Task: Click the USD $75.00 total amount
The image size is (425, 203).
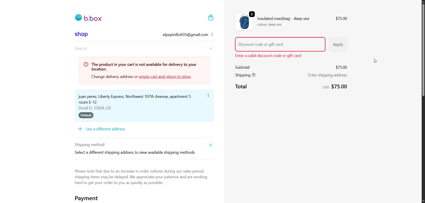Action: (335, 87)
